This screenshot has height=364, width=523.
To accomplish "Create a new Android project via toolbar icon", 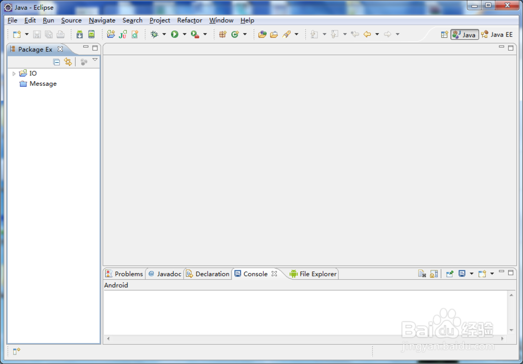I will point(111,35).
